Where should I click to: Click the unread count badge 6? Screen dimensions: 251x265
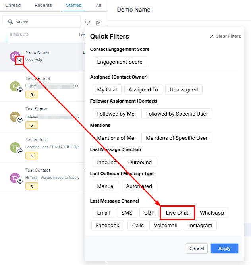(x=31, y=156)
